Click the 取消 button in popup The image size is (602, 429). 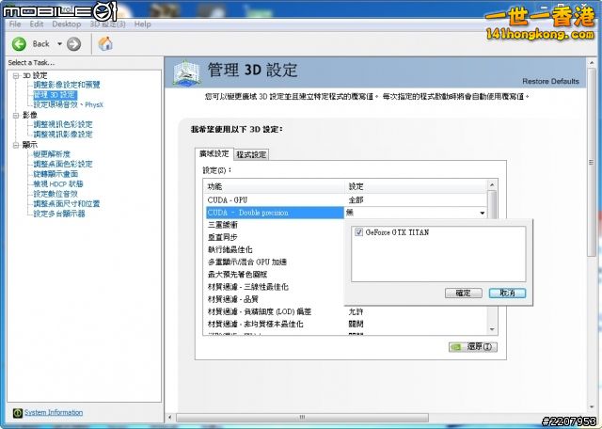coord(507,294)
